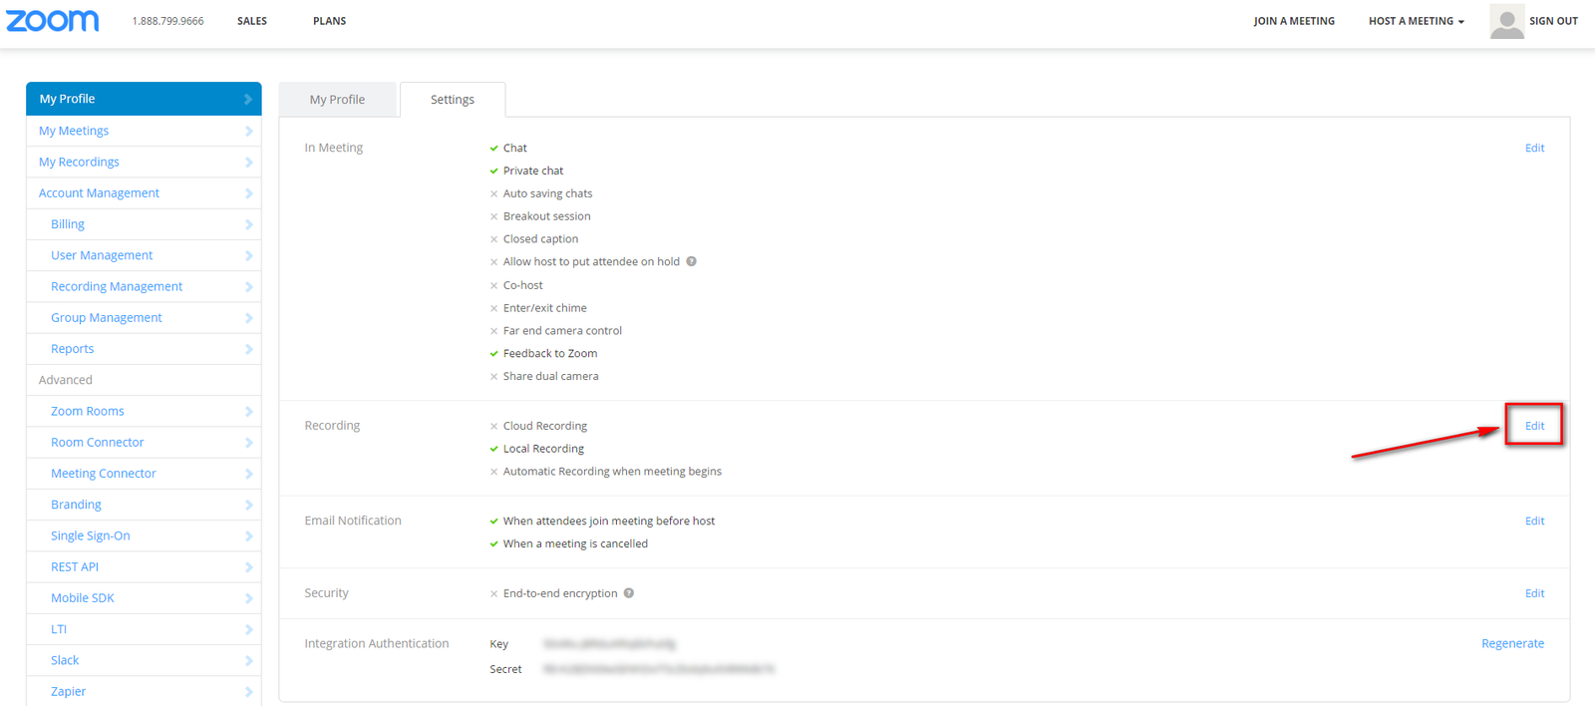1595x706 pixels.
Task: Click chevron on Single Sign-On row
Action: 248,535
